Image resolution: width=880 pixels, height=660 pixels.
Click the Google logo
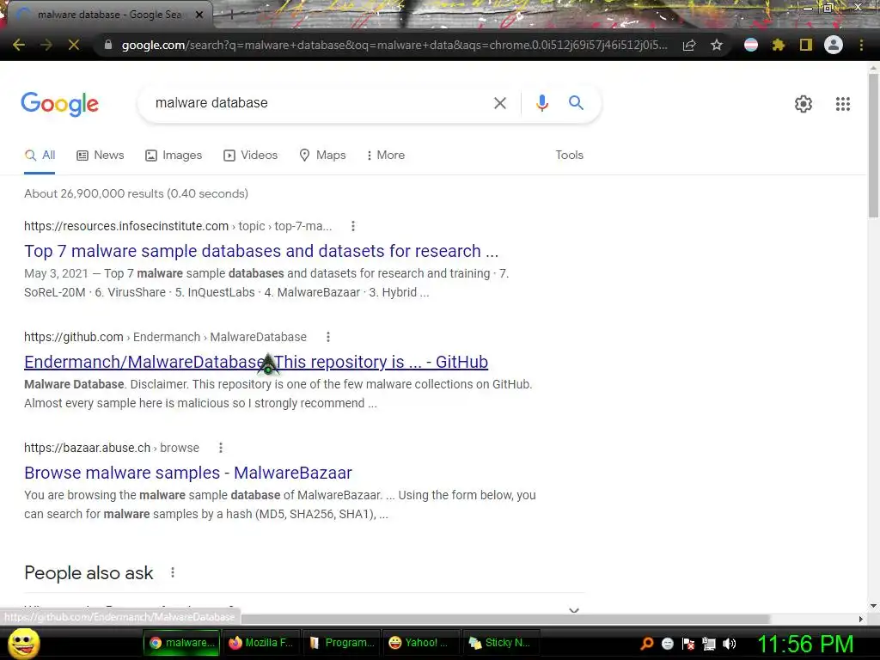point(60,104)
